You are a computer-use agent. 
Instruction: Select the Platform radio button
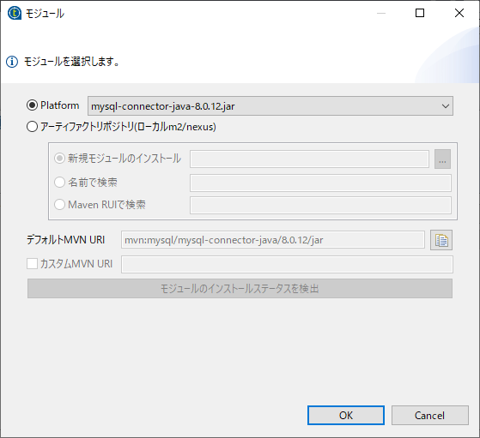[32, 105]
